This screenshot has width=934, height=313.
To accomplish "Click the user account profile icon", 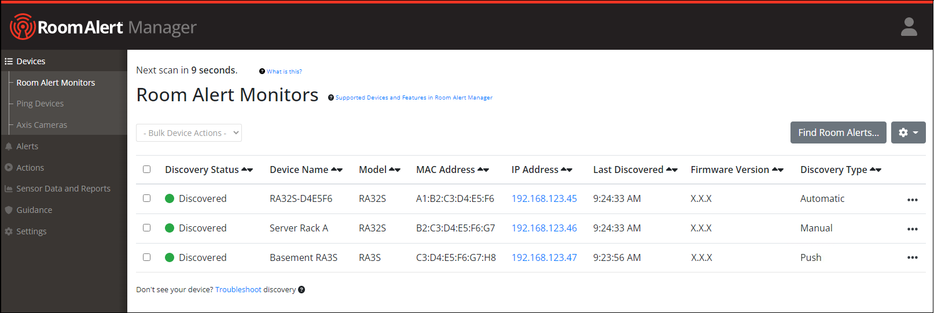I will tap(909, 27).
